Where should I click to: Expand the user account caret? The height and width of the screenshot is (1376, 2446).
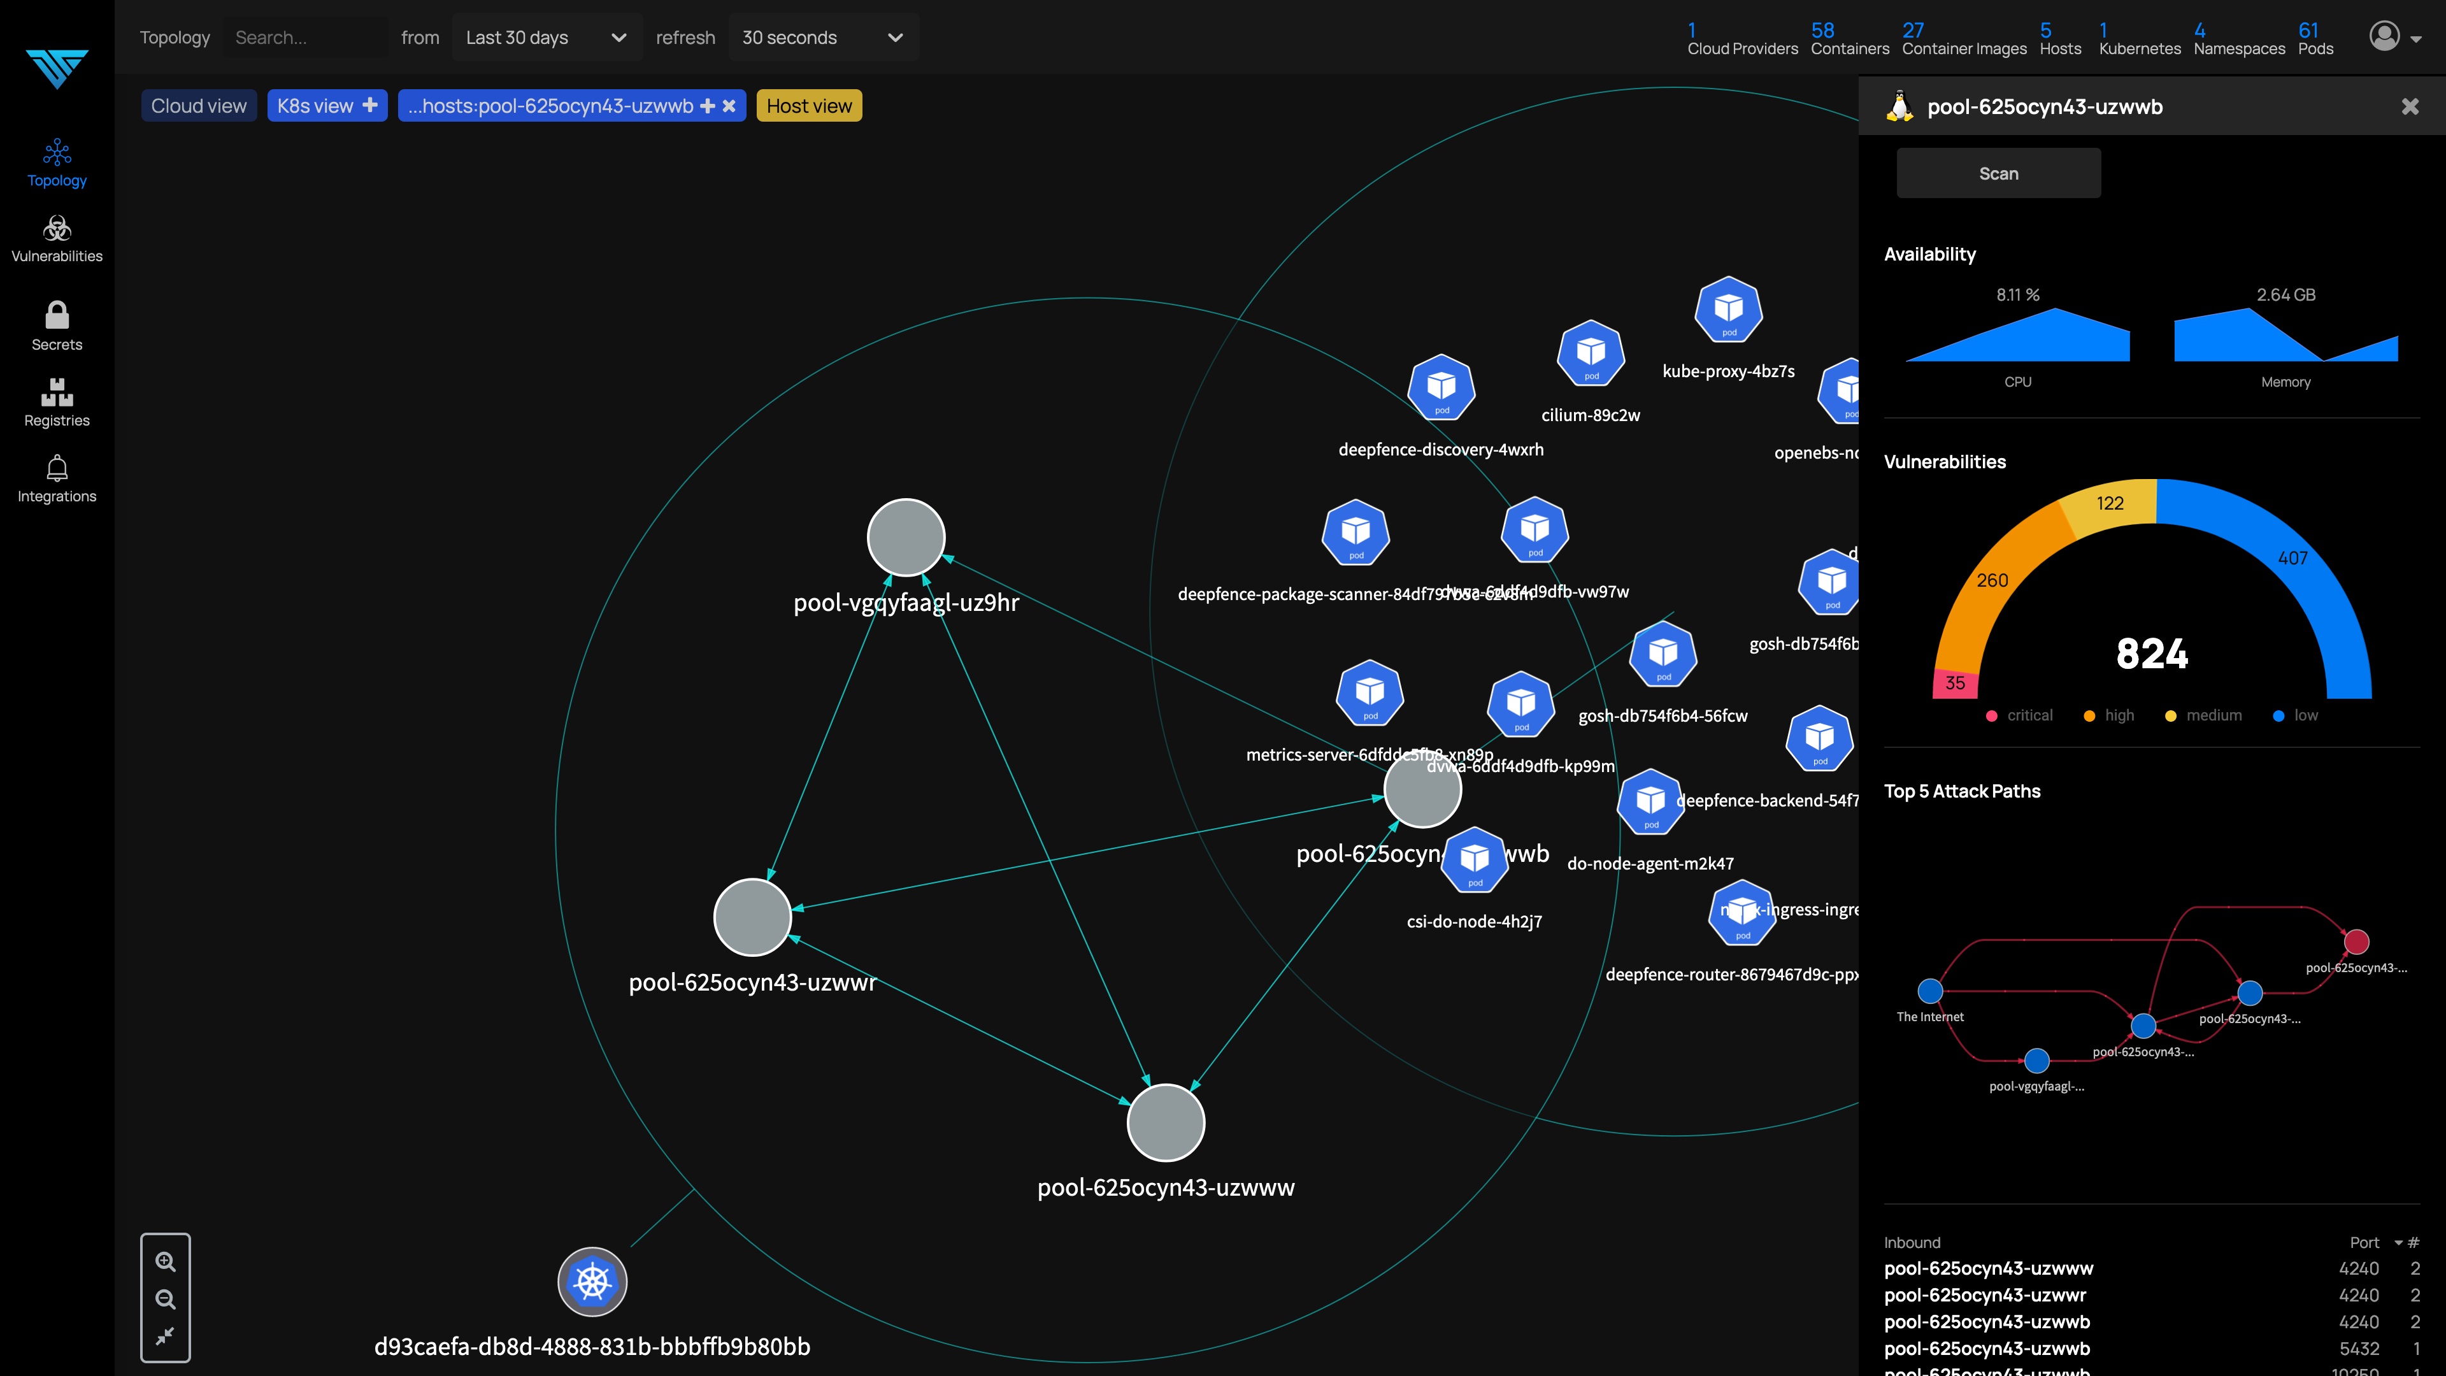click(2417, 39)
